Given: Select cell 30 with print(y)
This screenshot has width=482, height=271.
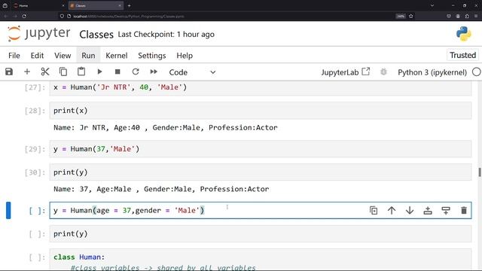Looking at the screenshot, I should click(x=261, y=172).
